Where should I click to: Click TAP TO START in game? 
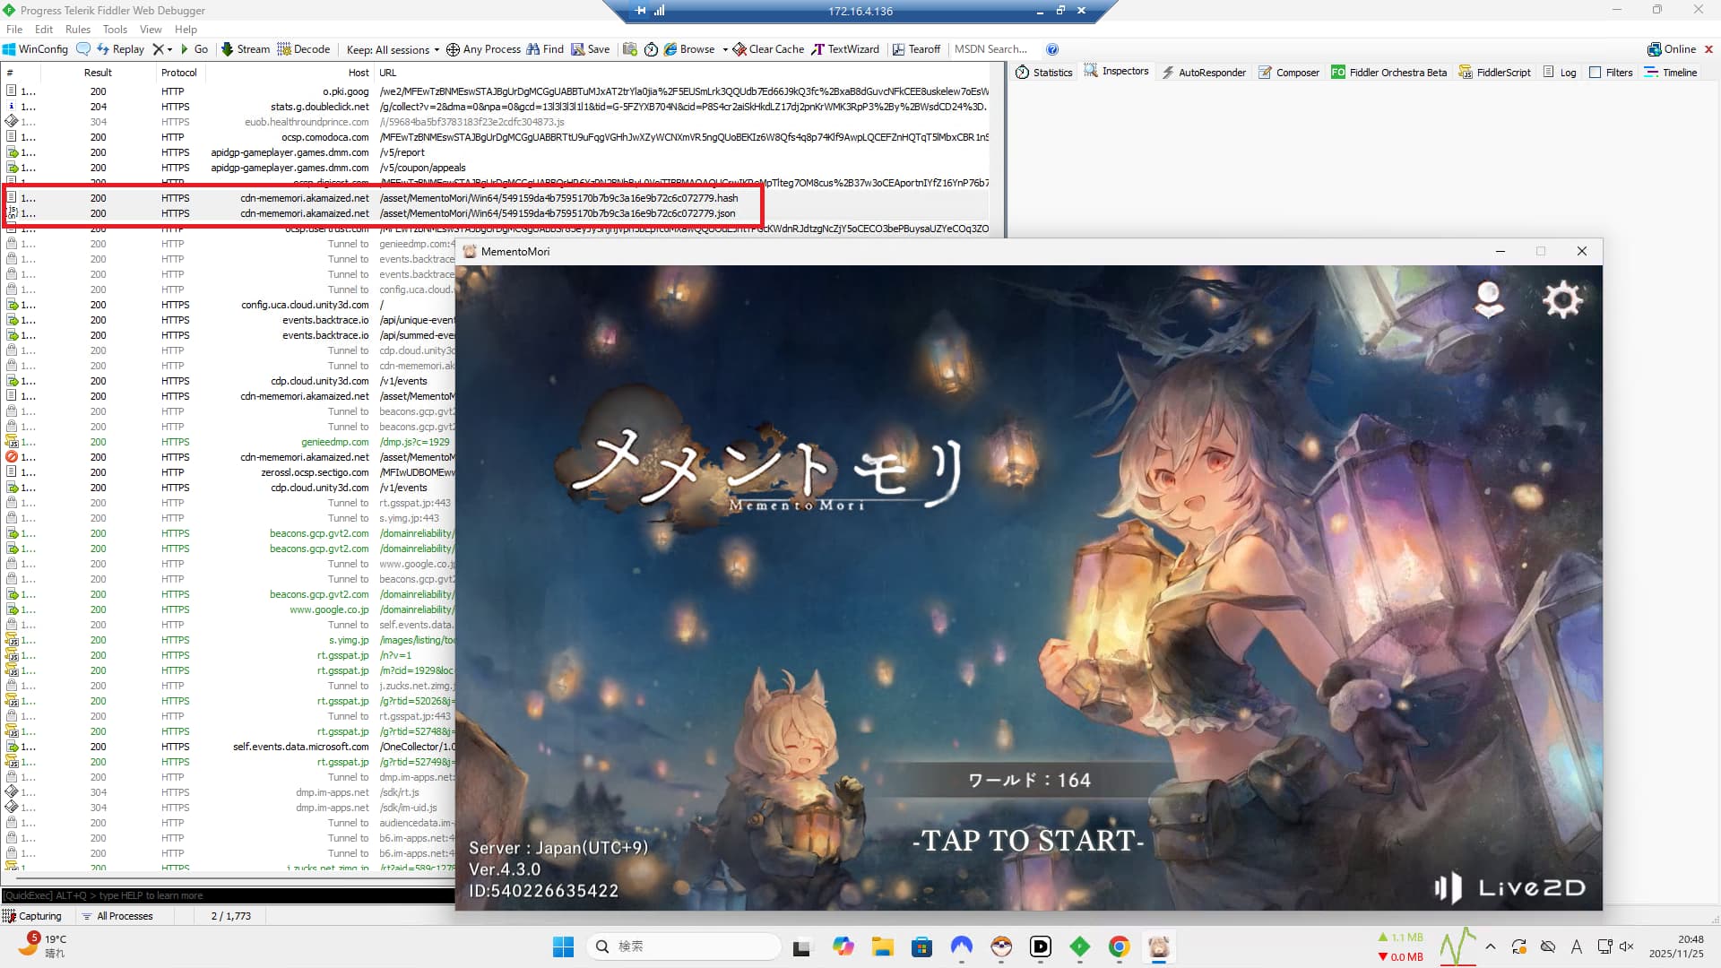(1028, 841)
